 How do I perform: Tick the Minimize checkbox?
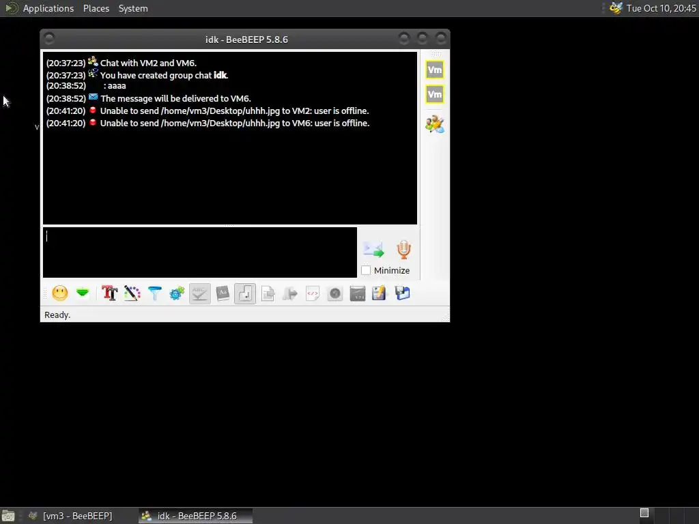point(366,270)
